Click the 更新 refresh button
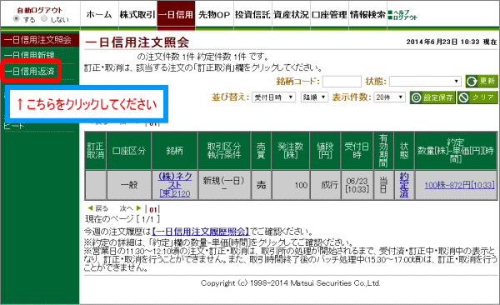This screenshot has height=305, width=500. pyautogui.click(x=481, y=81)
